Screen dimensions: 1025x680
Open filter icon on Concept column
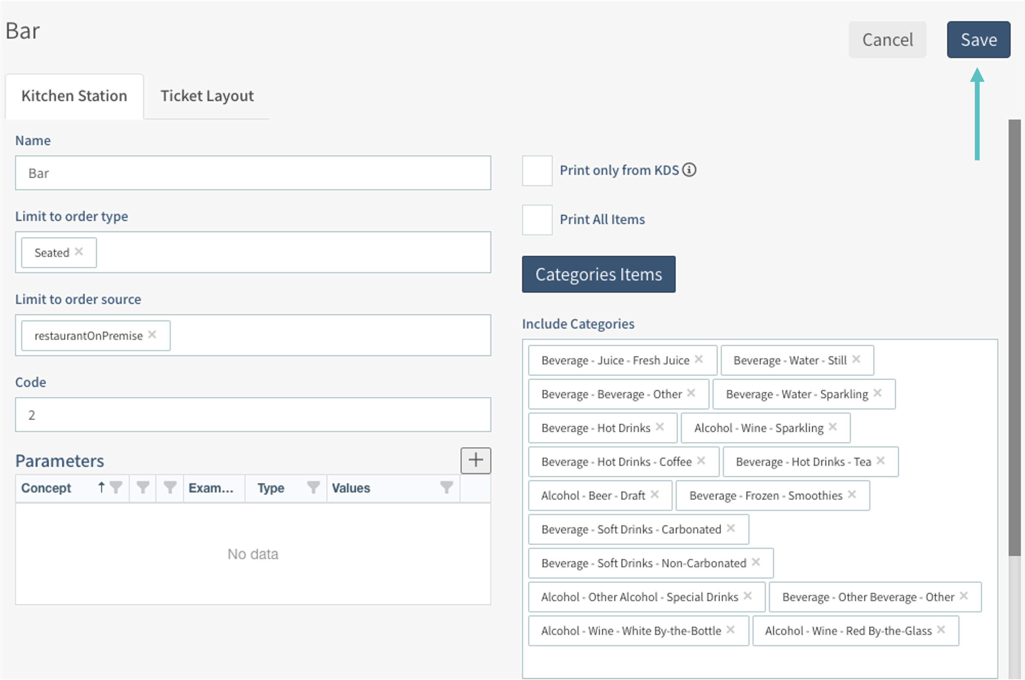(x=116, y=488)
